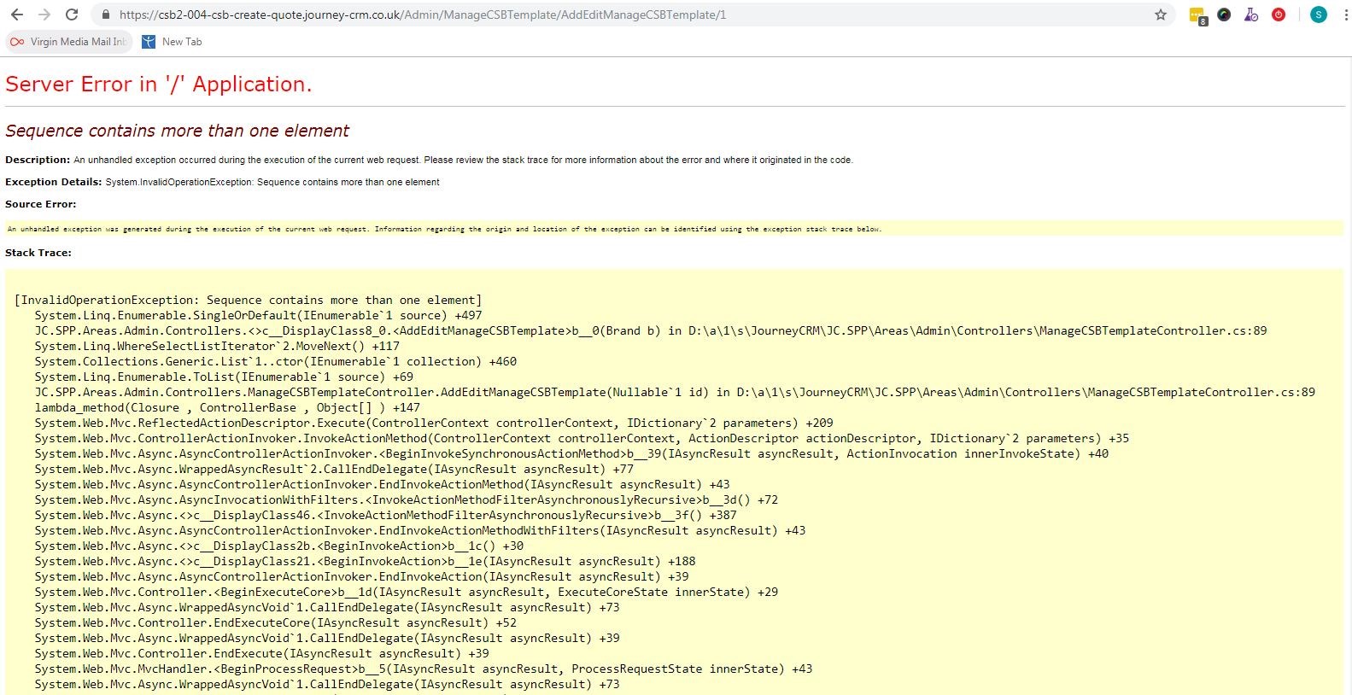The height and width of the screenshot is (695, 1352).
Task: Click the 'WrappedAsyncVoid`1.CallEndDelegate' +39 line
Action: [327, 639]
